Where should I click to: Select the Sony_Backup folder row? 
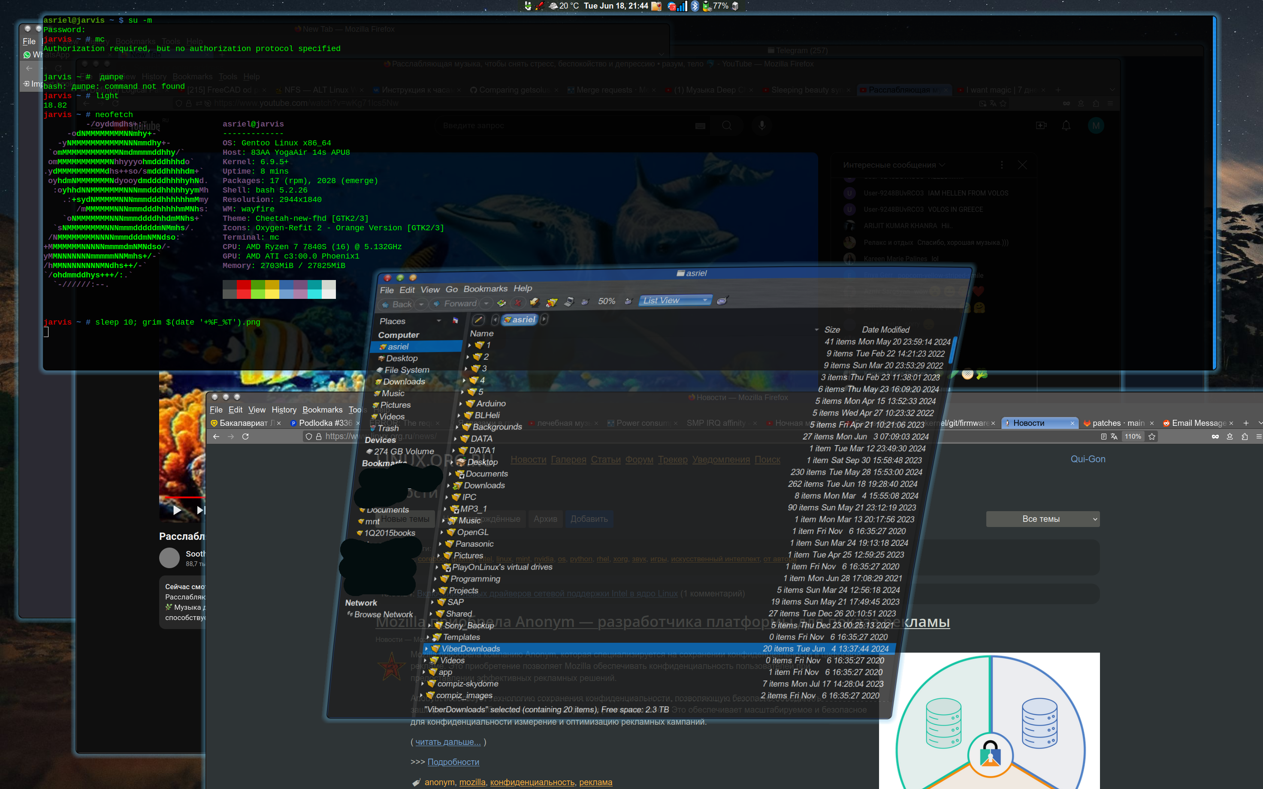[661, 625]
